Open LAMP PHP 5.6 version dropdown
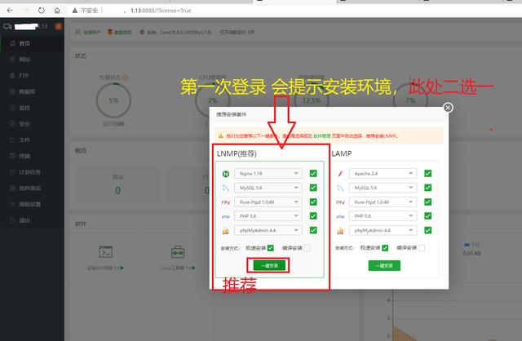The height and width of the screenshot is (341, 522). coord(383,216)
